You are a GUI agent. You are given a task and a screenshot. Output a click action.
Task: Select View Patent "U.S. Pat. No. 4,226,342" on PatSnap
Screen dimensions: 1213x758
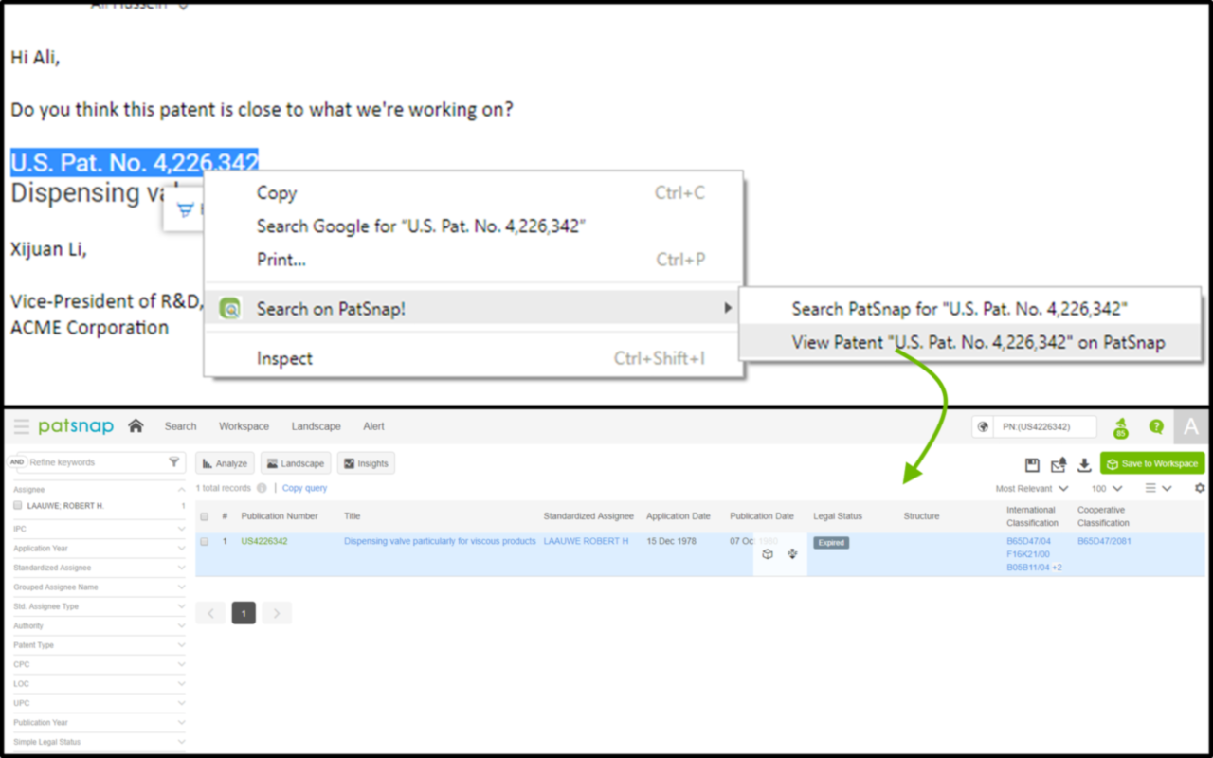[969, 342]
